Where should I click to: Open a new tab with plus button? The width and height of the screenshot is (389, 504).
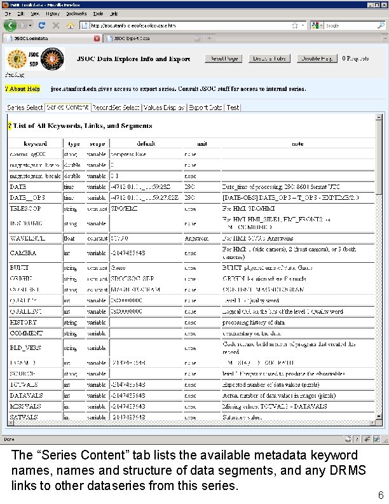coord(209,39)
